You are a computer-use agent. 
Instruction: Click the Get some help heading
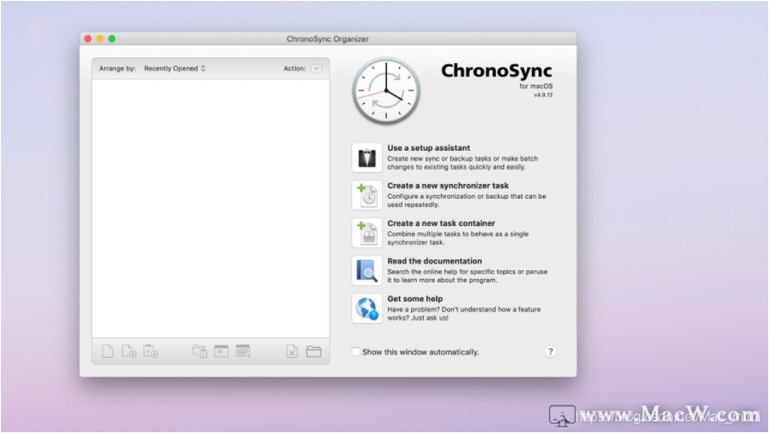coord(415,298)
